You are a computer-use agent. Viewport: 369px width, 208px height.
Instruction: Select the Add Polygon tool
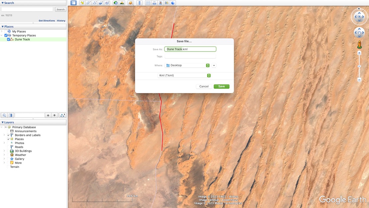pyautogui.click(x=89, y=3)
